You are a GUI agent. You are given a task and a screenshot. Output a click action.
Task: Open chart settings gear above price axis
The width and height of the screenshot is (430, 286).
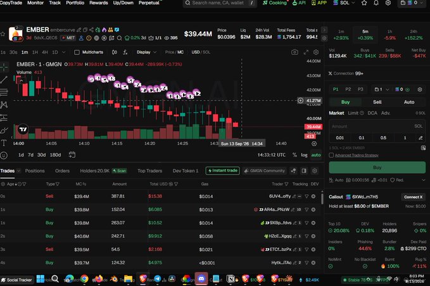point(316,52)
